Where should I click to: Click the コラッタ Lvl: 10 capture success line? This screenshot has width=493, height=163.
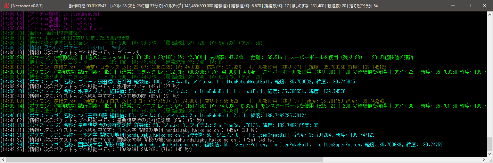pos(207,57)
